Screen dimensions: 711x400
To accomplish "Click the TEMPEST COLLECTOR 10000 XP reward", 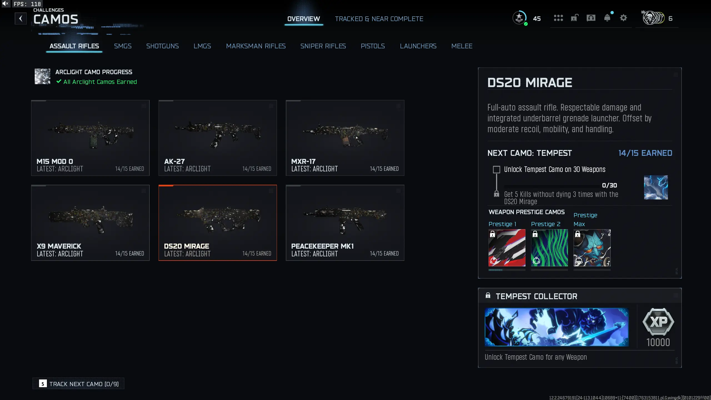I will point(659,326).
